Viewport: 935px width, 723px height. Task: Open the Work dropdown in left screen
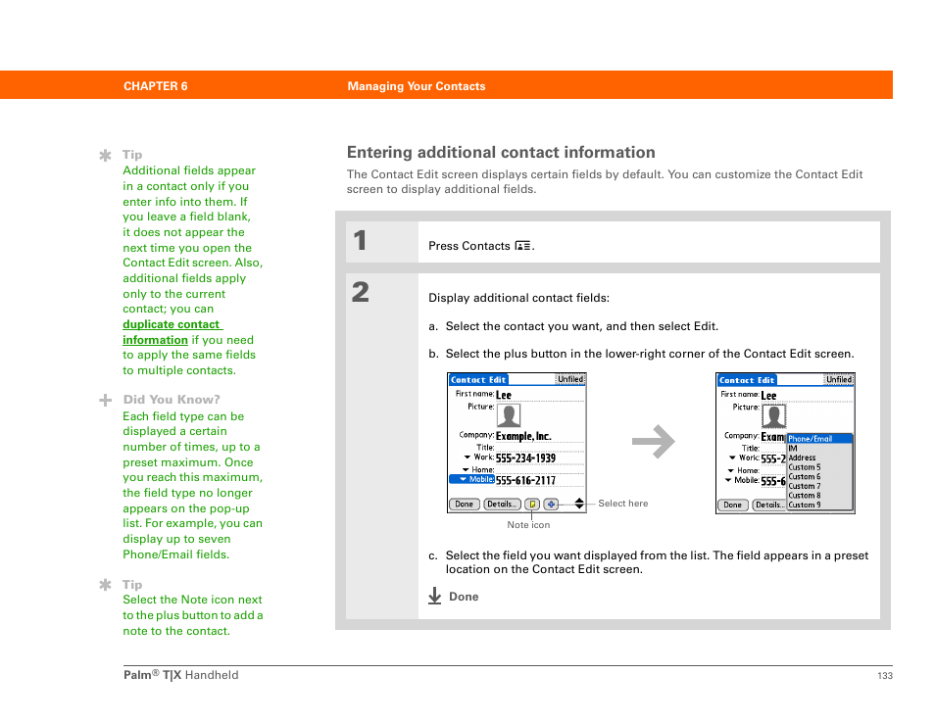tap(468, 457)
